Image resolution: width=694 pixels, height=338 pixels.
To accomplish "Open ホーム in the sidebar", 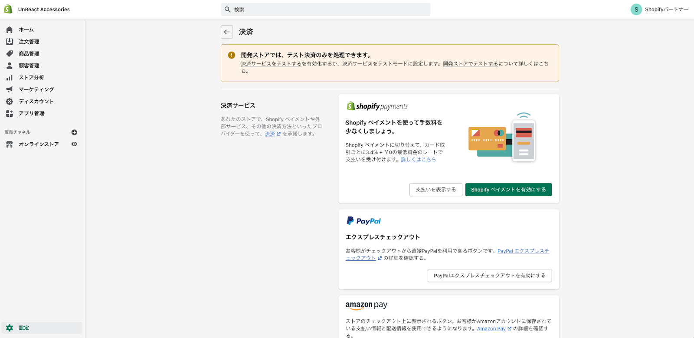I will [x=26, y=30].
